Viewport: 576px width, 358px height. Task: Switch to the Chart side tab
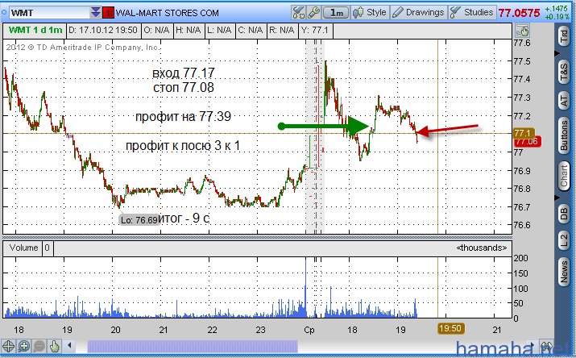(563, 176)
